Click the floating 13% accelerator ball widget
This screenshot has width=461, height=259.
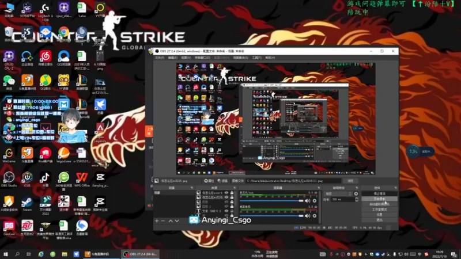pos(413,151)
